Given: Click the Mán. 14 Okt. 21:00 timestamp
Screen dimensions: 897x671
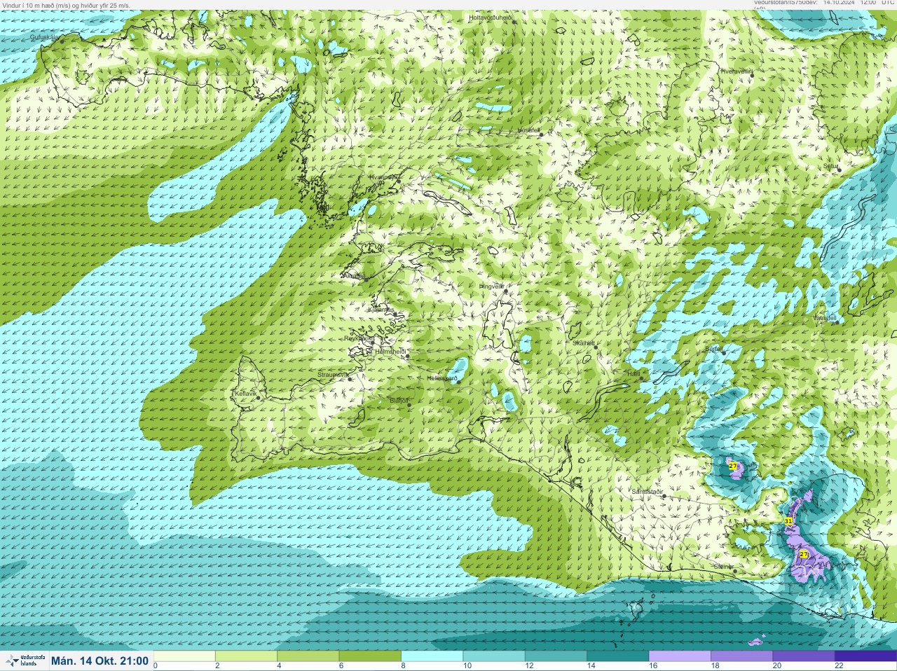Looking at the screenshot, I should 100,660.
